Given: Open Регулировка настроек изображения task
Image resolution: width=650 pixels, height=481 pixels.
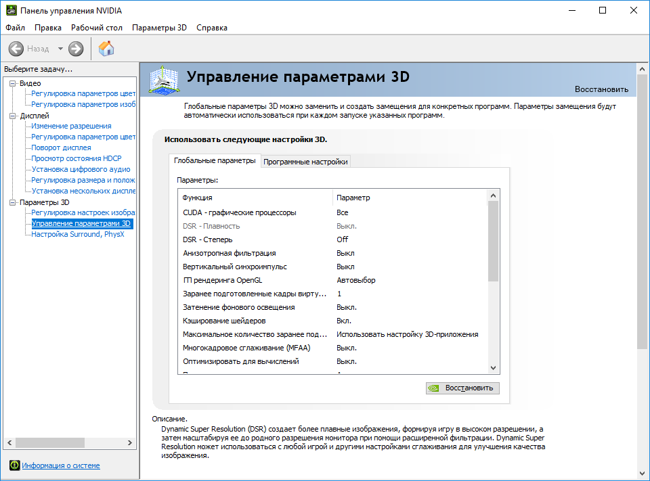Looking at the screenshot, I should 83,212.
